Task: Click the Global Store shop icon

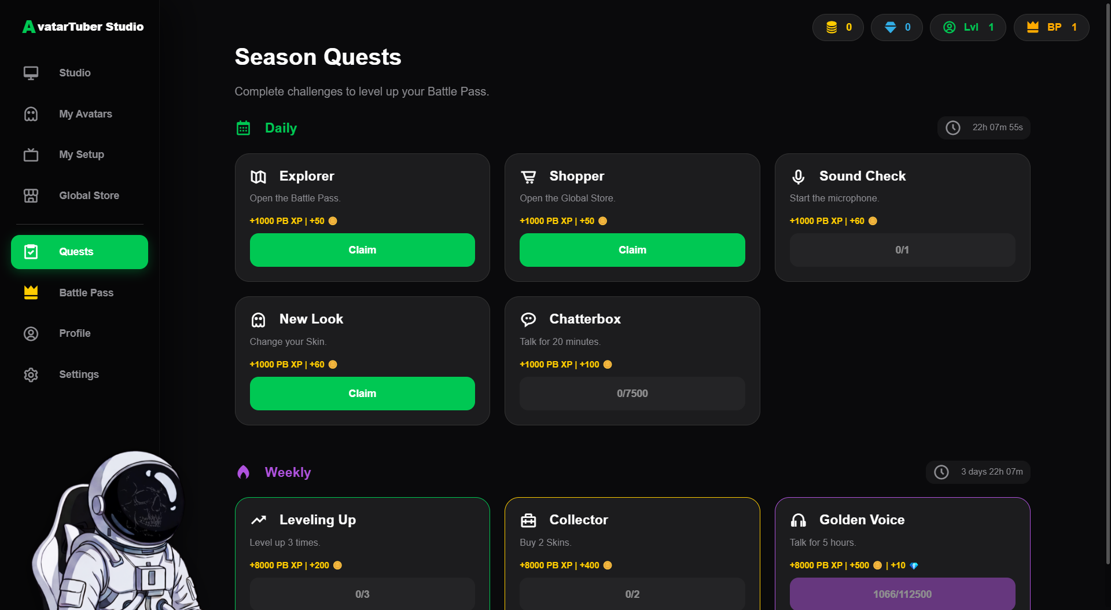Action: click(31, 196)
